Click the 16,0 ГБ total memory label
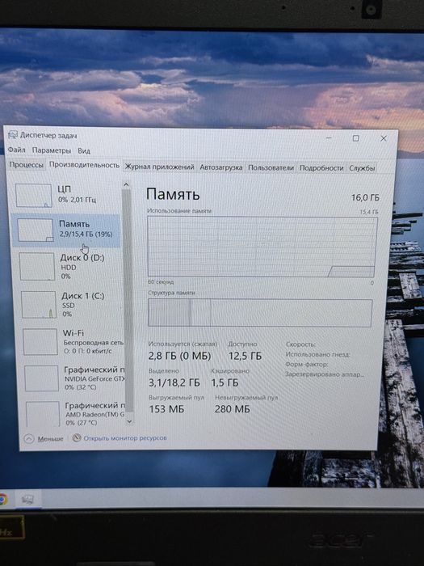This screenshot has width=424, height=566. (x=365, y=198)
